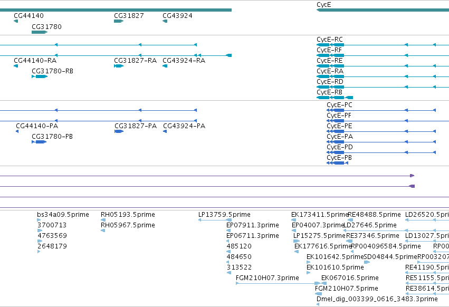Select the CycE-PB protein feature
Screen dimensions: 449x307
coord(337,163)
